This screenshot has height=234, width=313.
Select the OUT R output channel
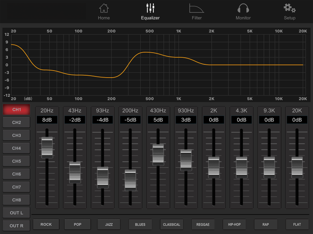[16, 226]
